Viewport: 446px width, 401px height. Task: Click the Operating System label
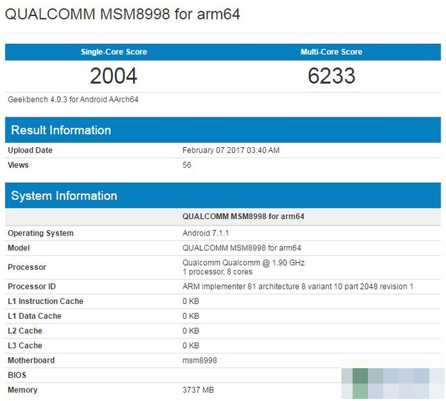[40, 233]
